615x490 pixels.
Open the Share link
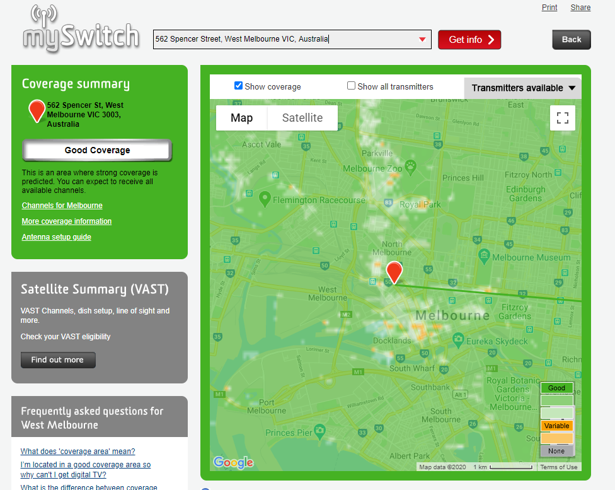pos(580,8)
